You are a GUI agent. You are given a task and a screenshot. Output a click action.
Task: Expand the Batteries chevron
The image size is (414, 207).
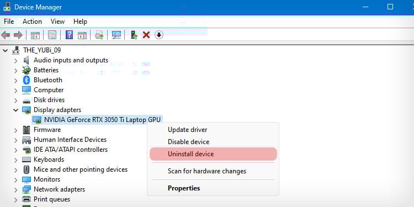coord(16,71)
